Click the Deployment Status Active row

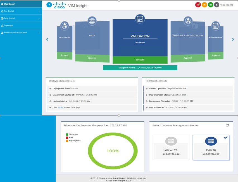click(92, 88)
